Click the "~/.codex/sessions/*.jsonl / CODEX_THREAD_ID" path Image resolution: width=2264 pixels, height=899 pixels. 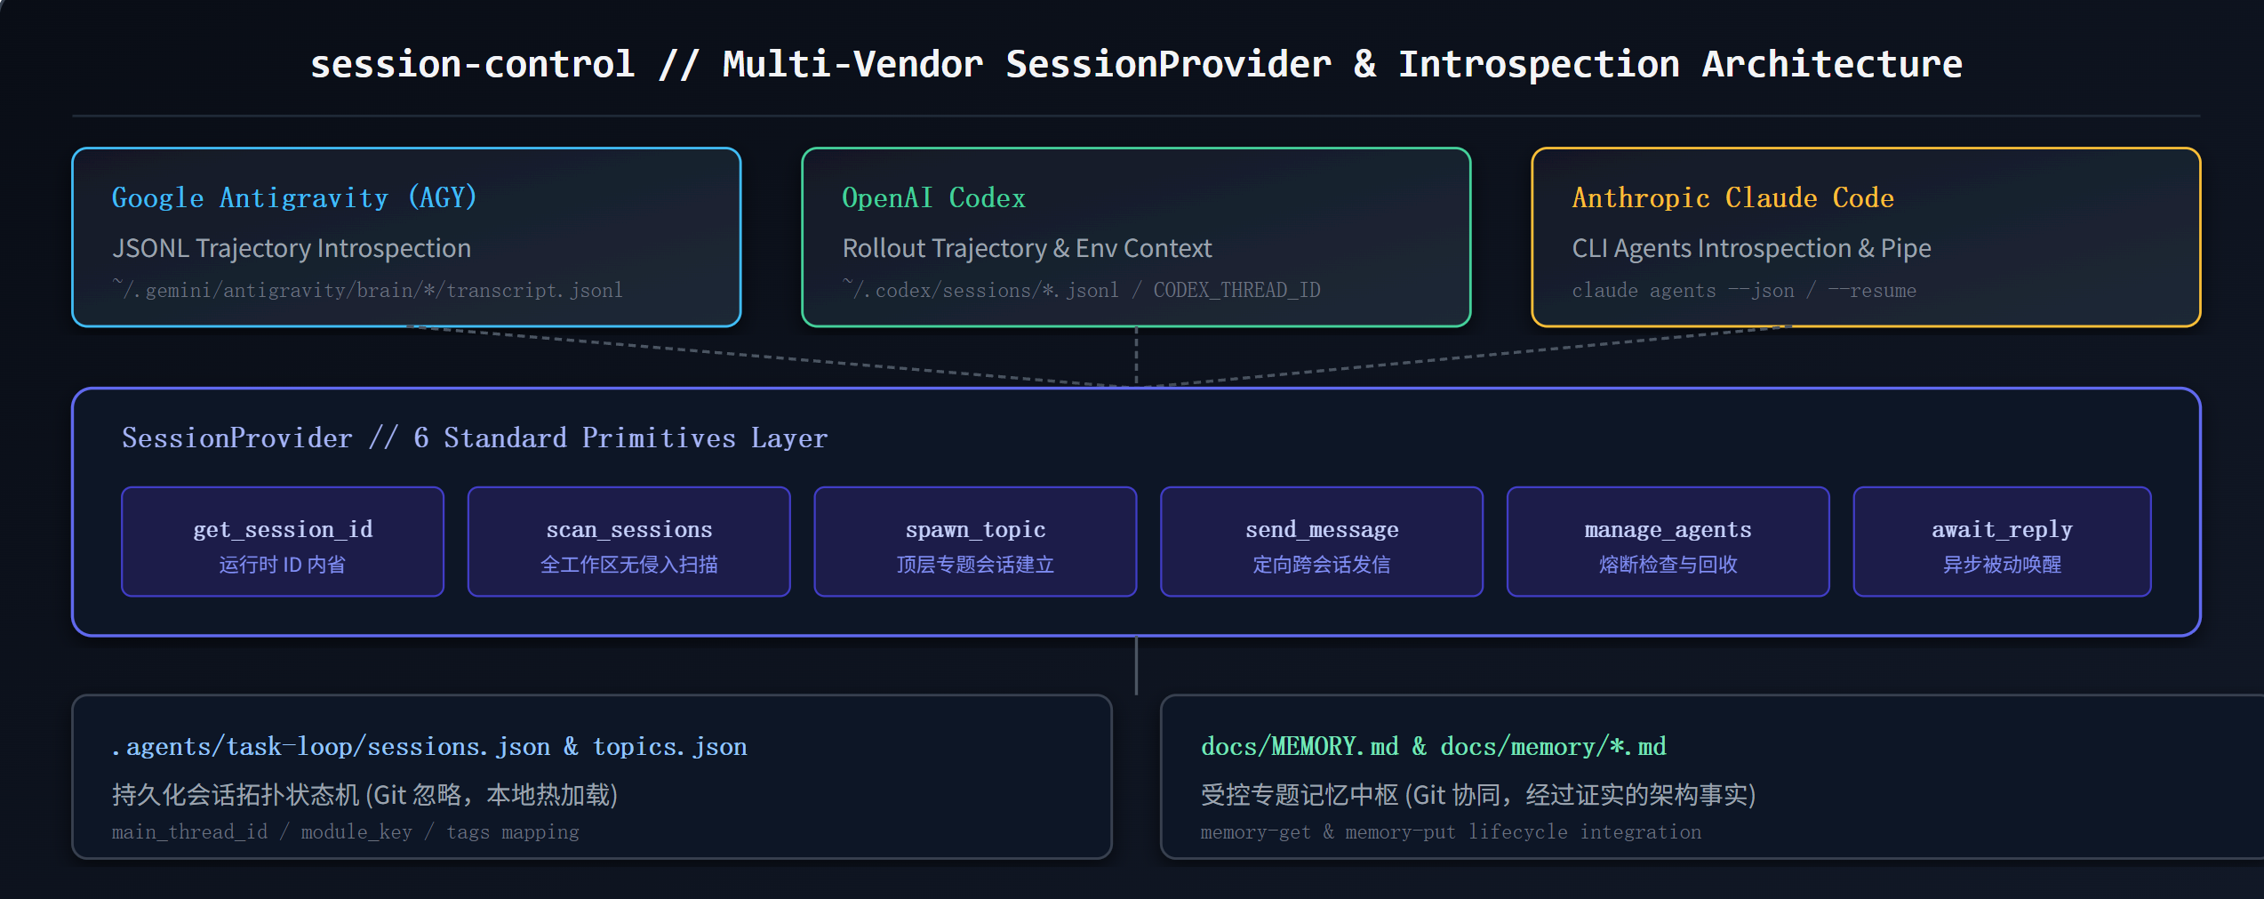[1081, 290]
